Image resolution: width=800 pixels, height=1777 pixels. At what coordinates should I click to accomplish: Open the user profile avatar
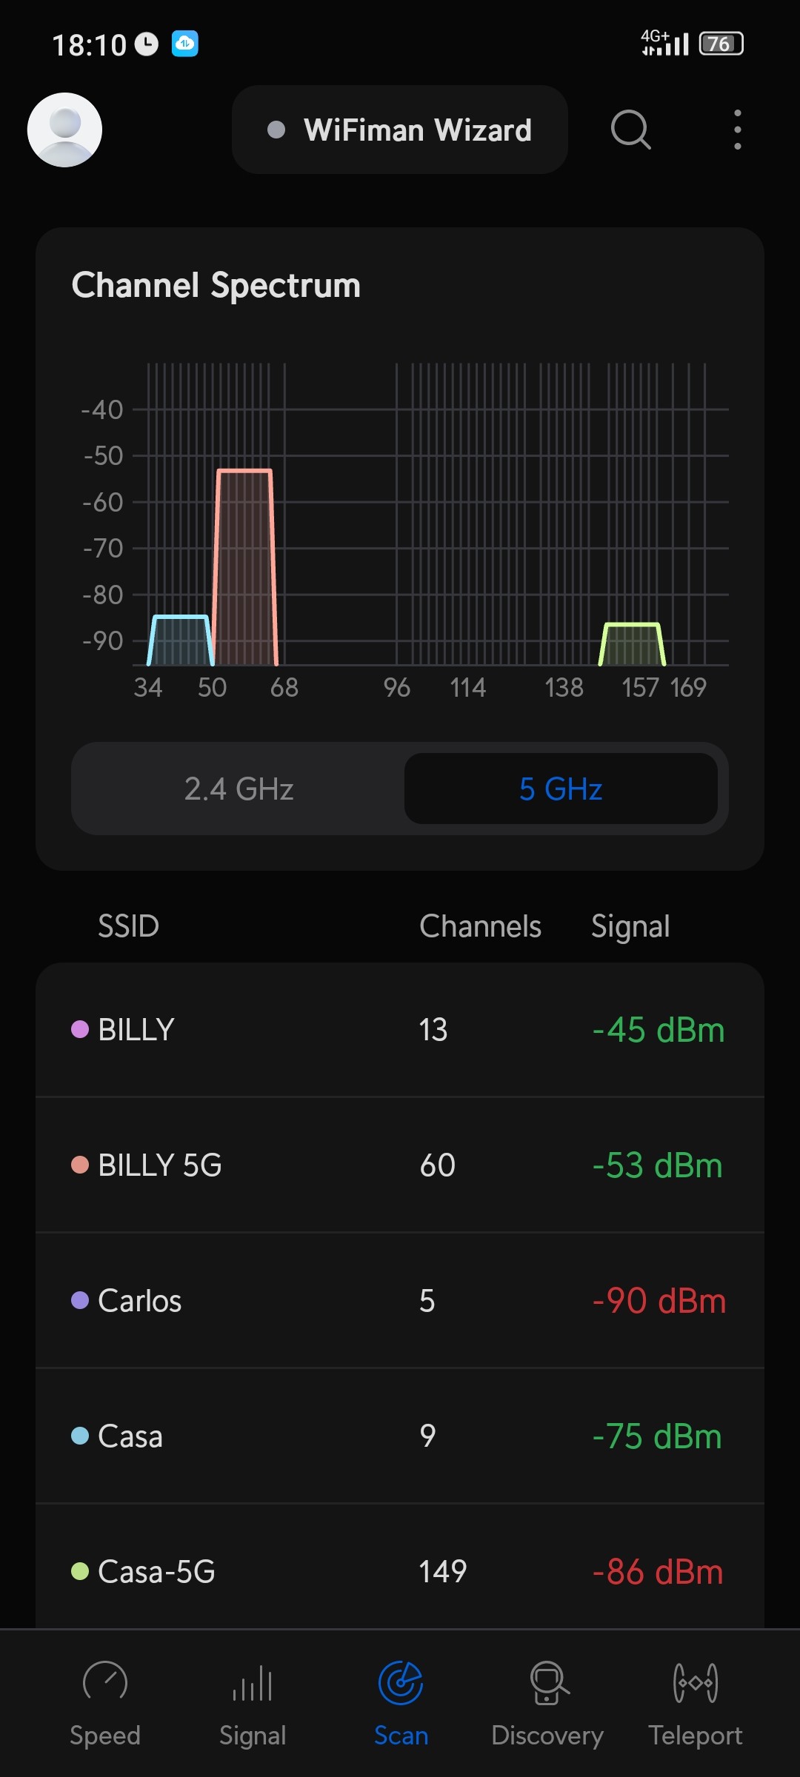[64, 130]
